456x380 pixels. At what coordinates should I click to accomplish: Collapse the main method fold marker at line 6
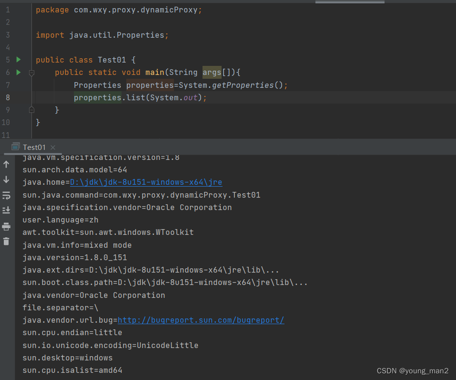click(x=32, y=73)
